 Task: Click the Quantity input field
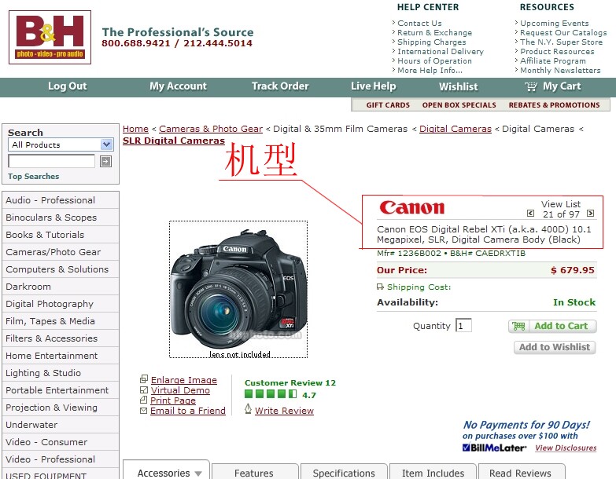(x=463, y=326)
